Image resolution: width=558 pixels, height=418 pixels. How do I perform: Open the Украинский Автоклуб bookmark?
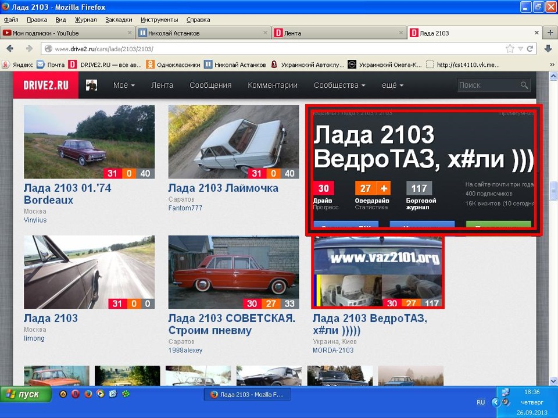307,65
